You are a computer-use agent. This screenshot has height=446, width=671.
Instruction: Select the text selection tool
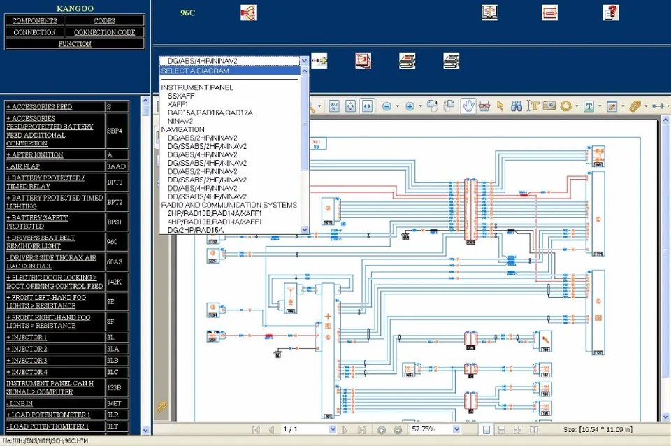pos(533,106)
